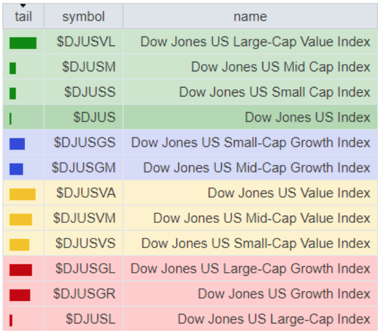Click the name column header
Image resolution: width=378 pixels, height=332 pixels.
pos(250,17)
